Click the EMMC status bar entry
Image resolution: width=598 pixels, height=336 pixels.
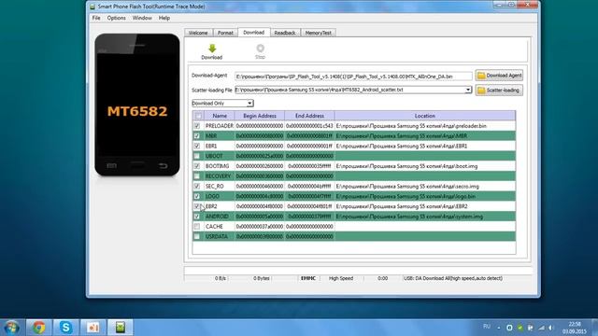coord(308,278)
